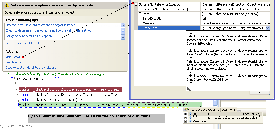Collapse this._dataGrid.Columns datatip

181,110
